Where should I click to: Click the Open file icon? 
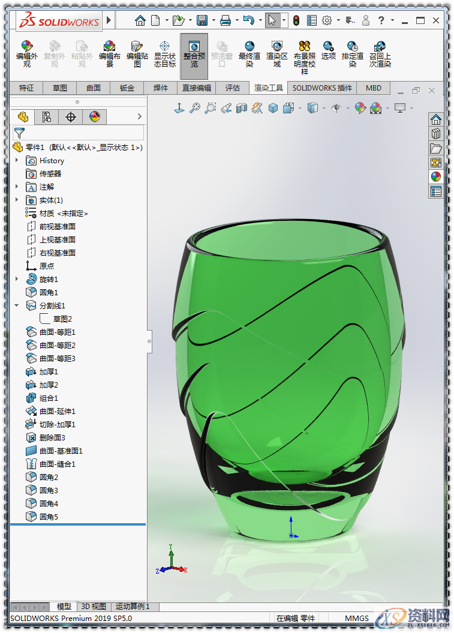(x=178, y=20)
